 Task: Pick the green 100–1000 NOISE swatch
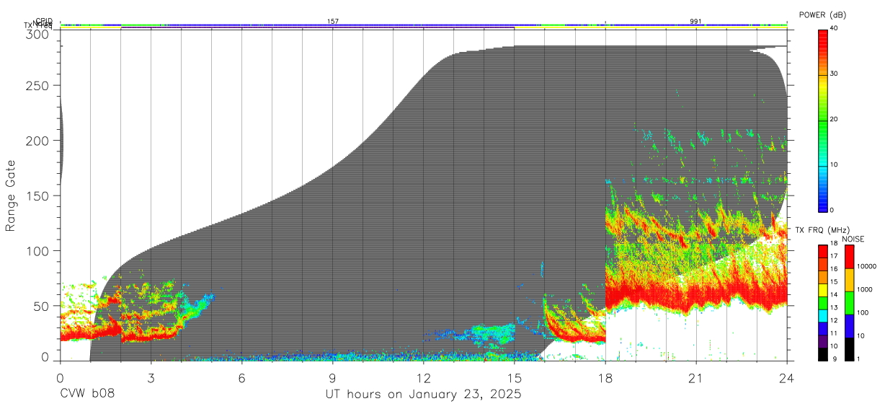click(849, 302)
